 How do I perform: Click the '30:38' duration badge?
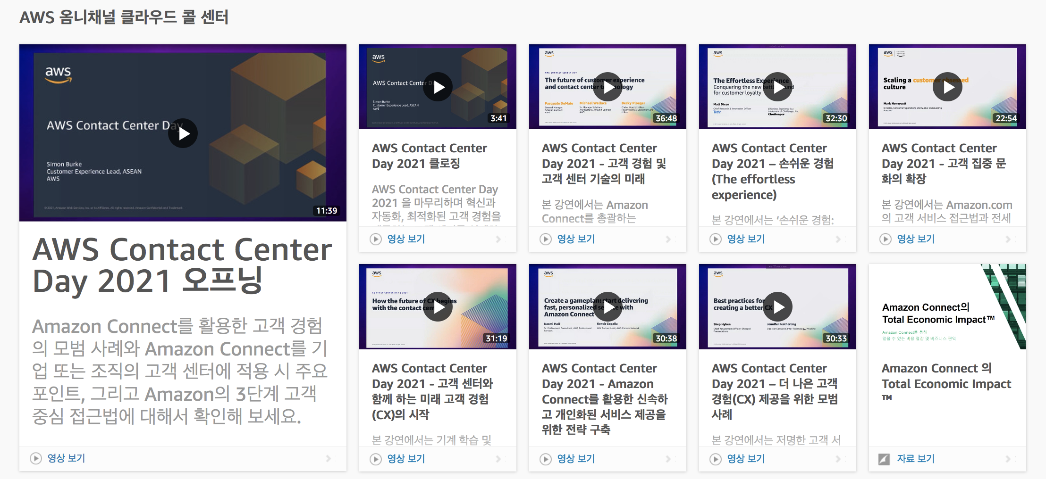[x=666, y=339]
